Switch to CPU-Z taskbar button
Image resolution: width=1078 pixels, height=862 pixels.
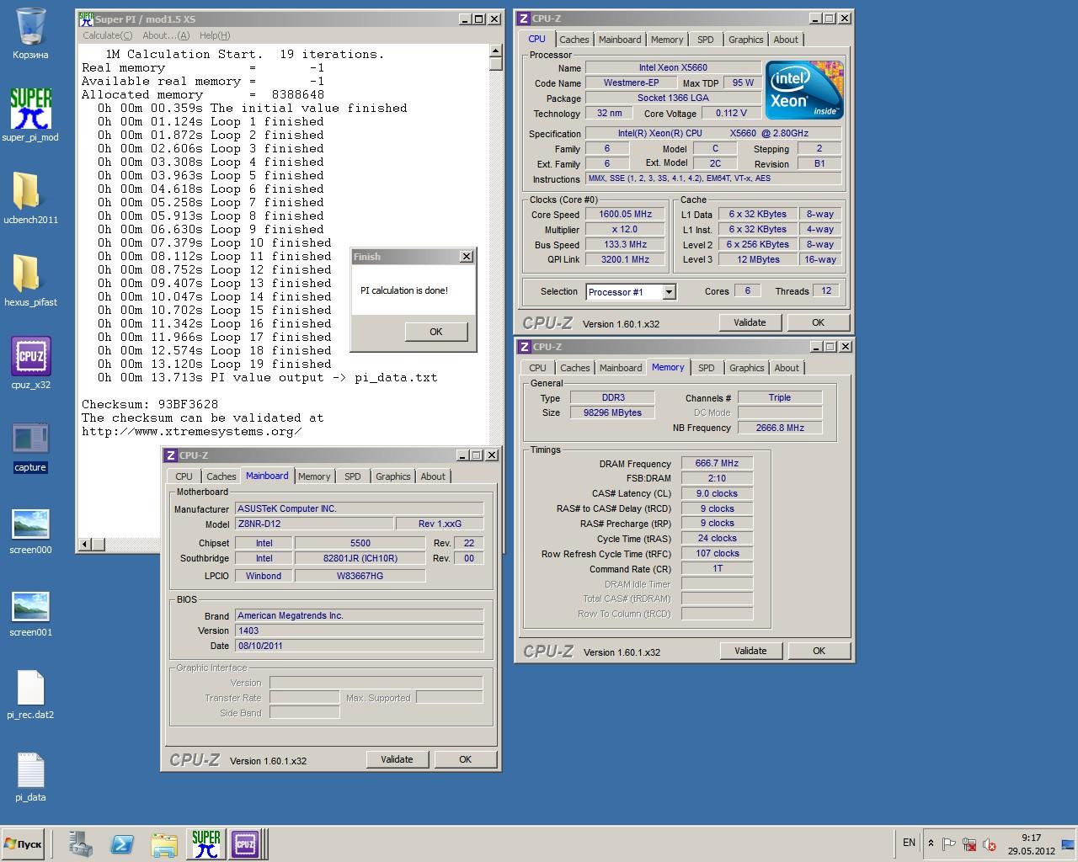point(246,843)
